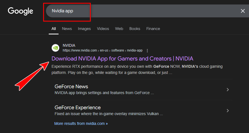Click the Google logo

pos(20,11)
